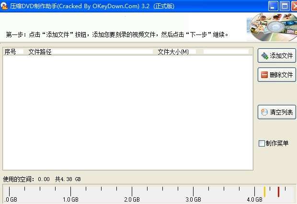
Task: Click the green film icon on 添加文件
Action: coord(264,56)
